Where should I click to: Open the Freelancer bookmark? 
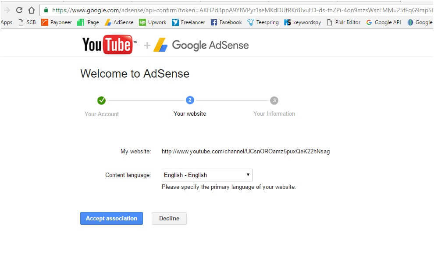pos(189,22)
